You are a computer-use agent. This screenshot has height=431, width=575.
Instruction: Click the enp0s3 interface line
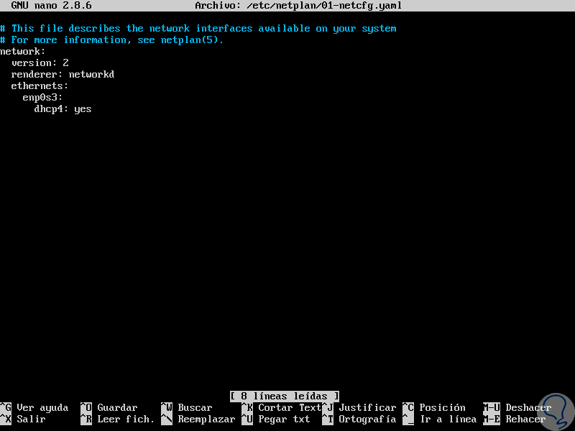click(x=42, y=98)
